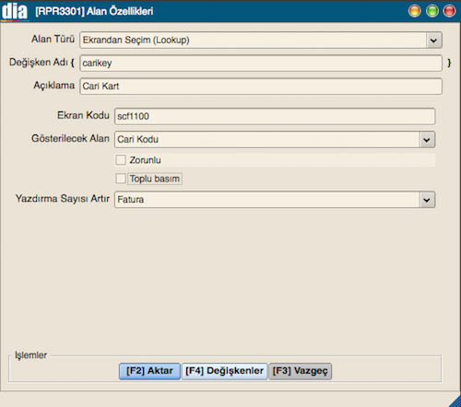Cancel with [F3] Vazgeç button
This screenshot has height=407, width=461.
[x=301, y=371]
